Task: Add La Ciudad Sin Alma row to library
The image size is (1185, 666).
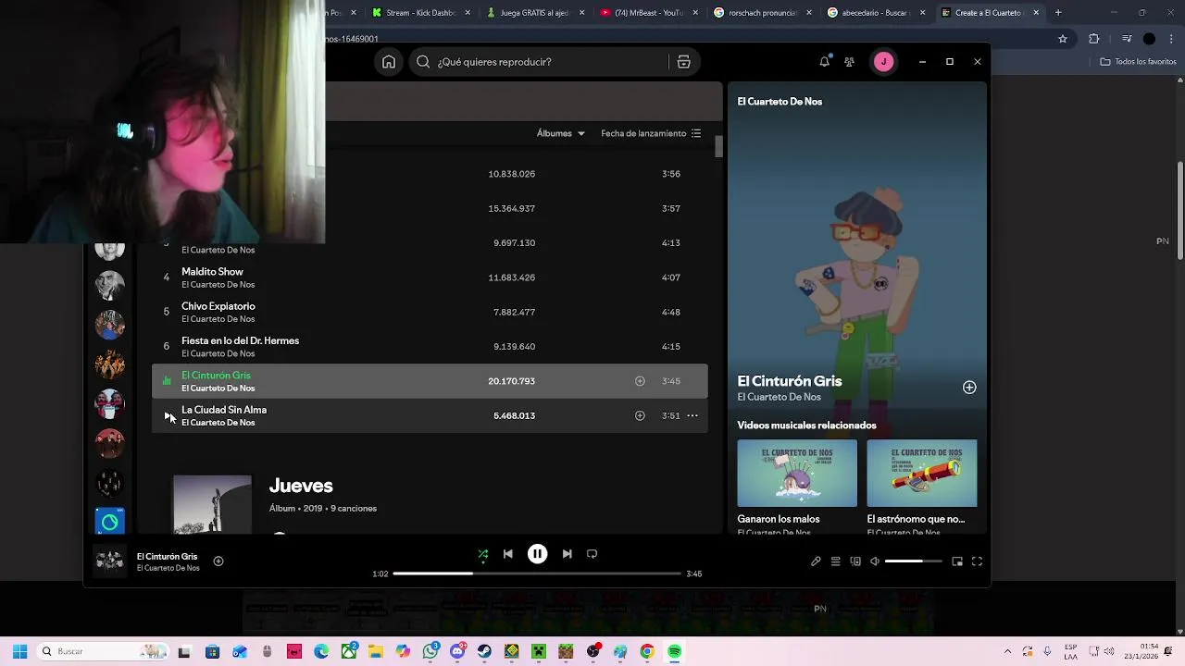Action: point(640,415)
